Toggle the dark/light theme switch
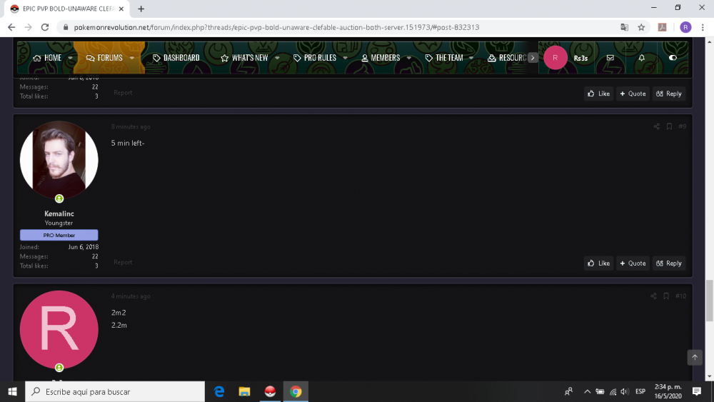Screen dimensions: 714x402 point(672,58)
